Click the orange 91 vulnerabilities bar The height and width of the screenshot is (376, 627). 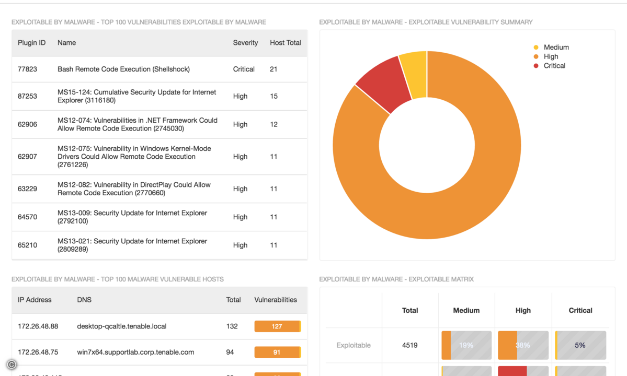[278, 352]
